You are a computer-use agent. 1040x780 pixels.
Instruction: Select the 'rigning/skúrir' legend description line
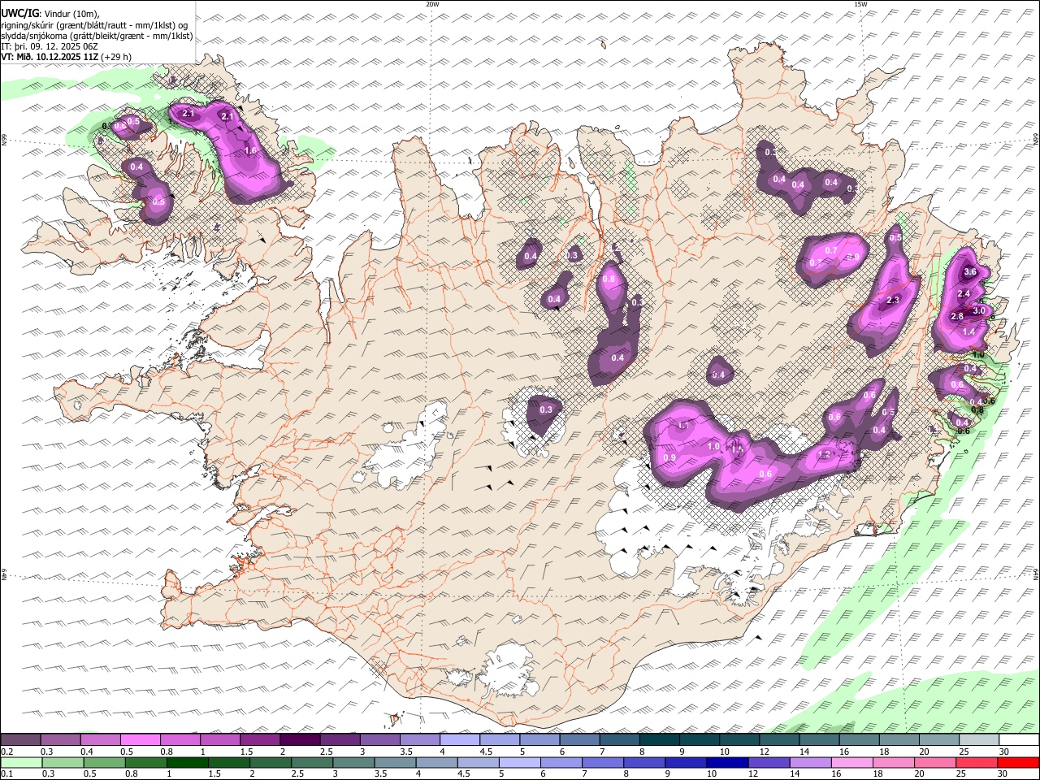(x=94, y=25)
